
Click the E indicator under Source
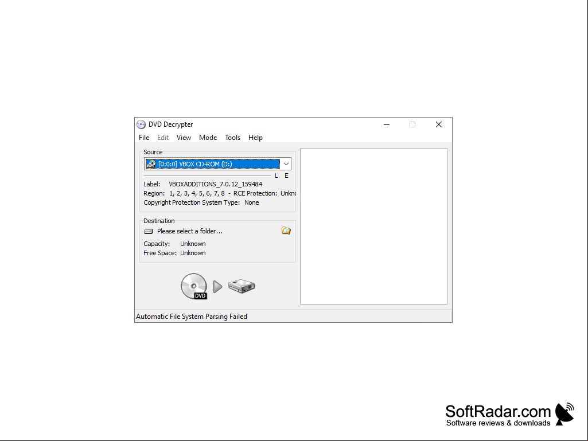click(x=286, y=176)
